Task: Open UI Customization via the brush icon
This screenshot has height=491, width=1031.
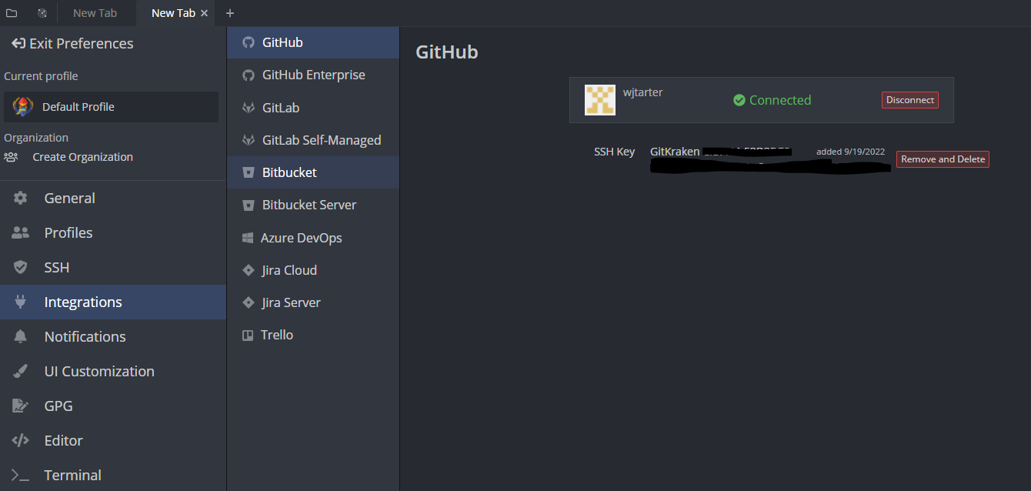Action: tap(20, 371)
